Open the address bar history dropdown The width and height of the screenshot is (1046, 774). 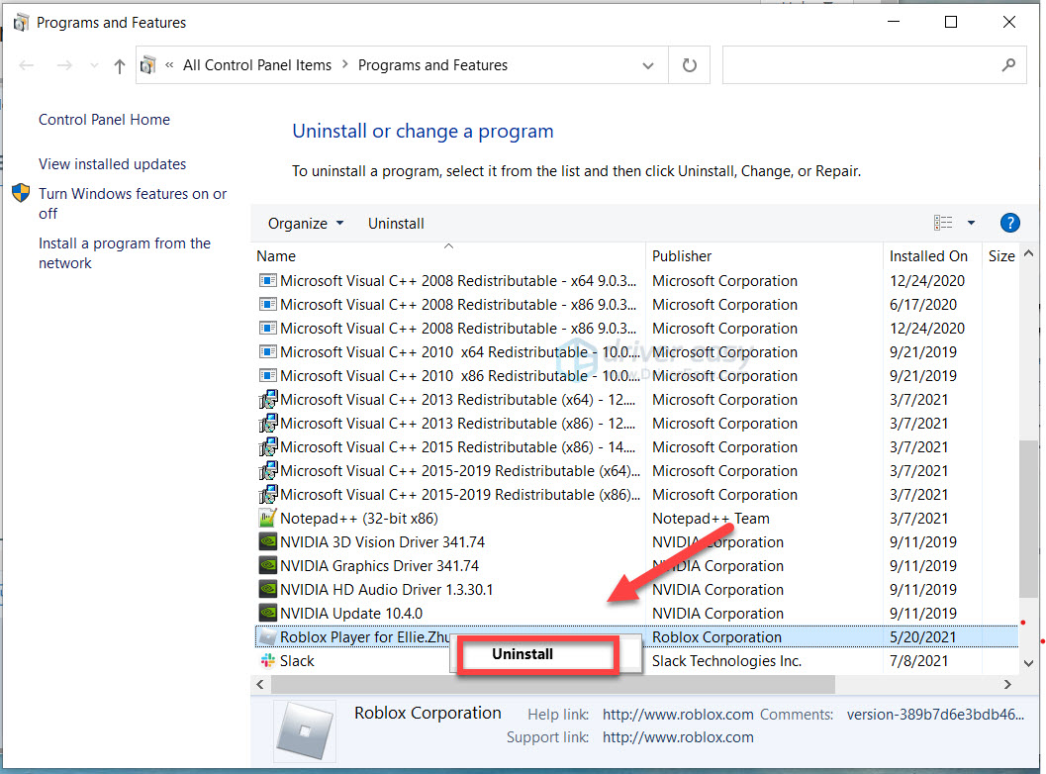coord(648,65)
